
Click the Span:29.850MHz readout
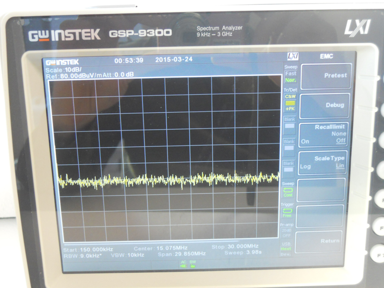click(x=182, y=254)
